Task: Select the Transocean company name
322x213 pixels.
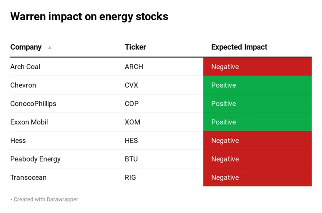Action: tap(29, 178)
